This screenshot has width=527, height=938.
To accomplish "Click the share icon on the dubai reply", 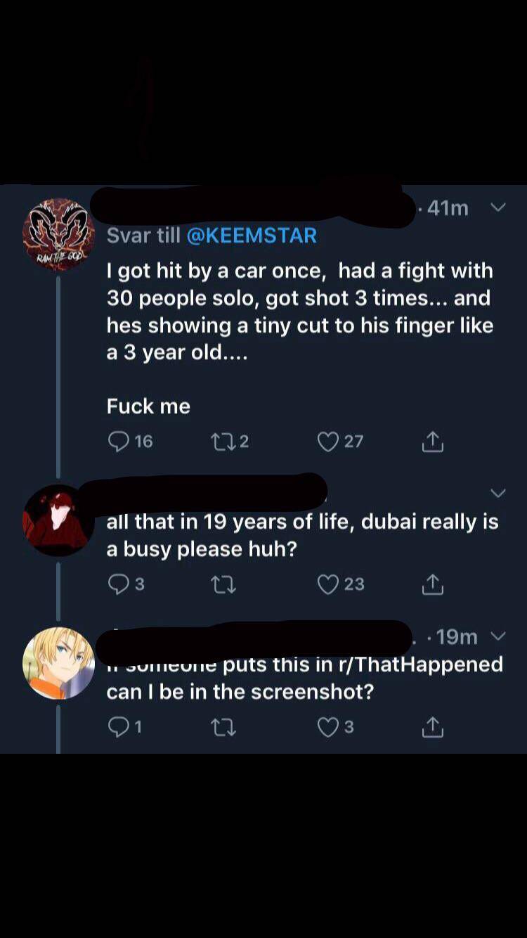I will pos(433,584).
